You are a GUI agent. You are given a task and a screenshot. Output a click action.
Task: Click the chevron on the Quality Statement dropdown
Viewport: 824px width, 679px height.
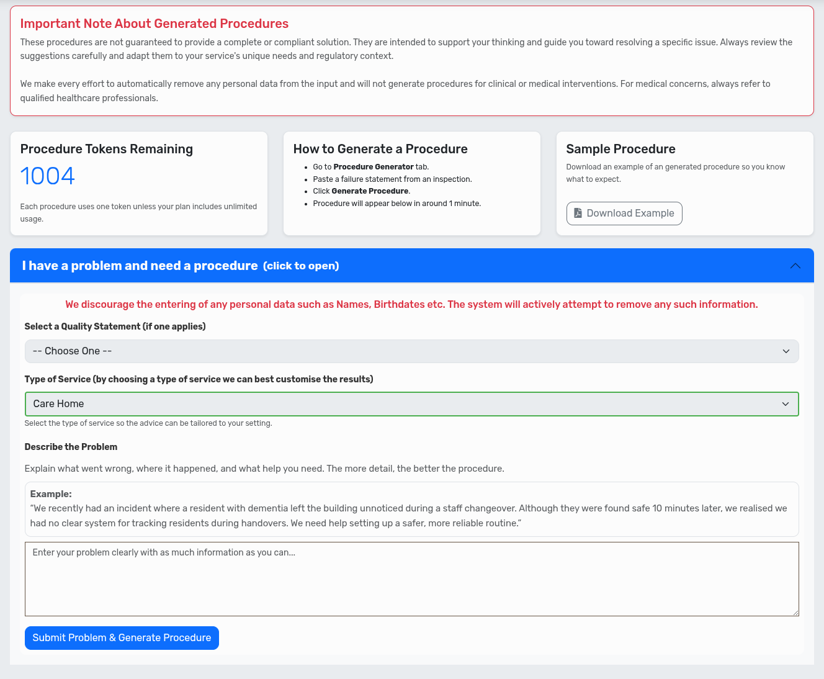786,351
